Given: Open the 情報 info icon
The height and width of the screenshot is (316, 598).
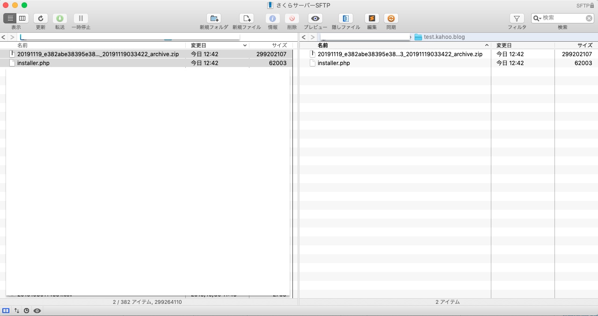Looking at the screenshot, I should 272,18.
